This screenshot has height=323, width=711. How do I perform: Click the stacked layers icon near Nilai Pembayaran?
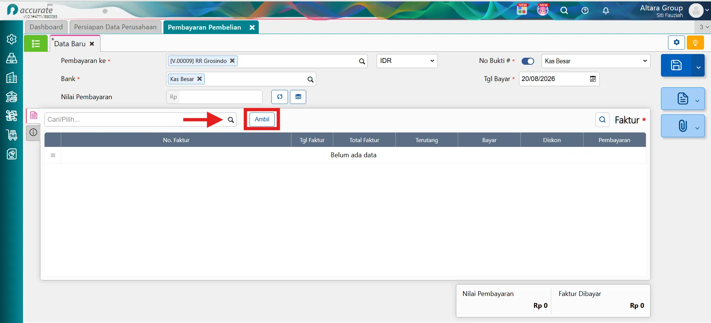click(x=298, y=97)
